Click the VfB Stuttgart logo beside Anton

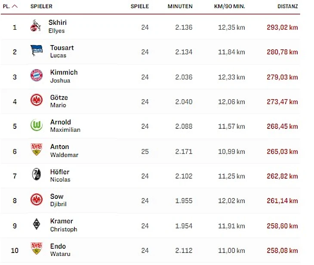coord(37,150)
